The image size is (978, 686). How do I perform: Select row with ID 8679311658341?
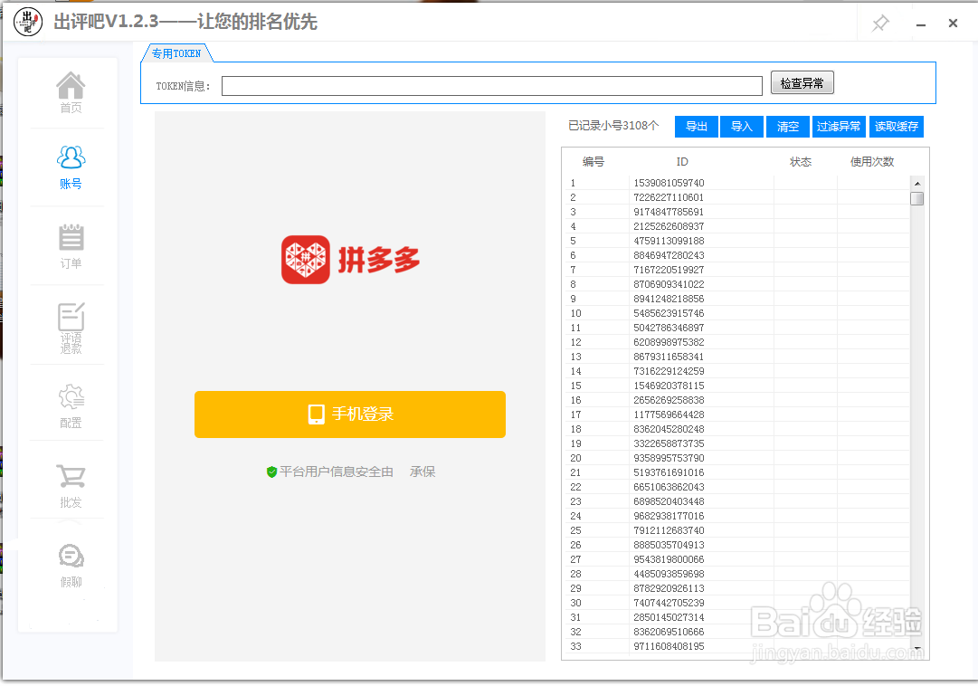[x=737, y=357]
